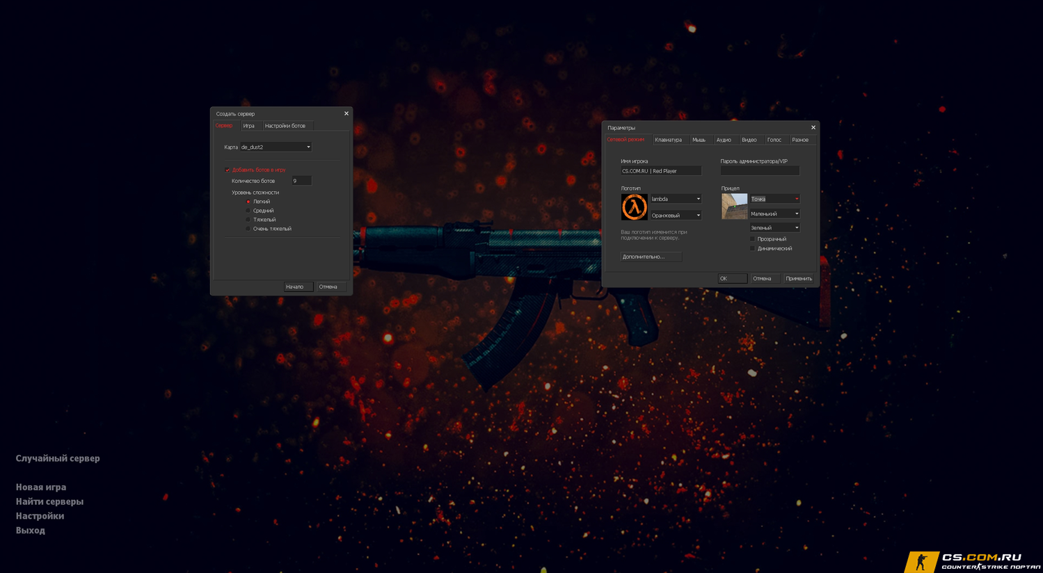Image resolution: width=1043 pixels, height=573 pixels.
Task: Open Настройки from main menu
Action: 40,516
